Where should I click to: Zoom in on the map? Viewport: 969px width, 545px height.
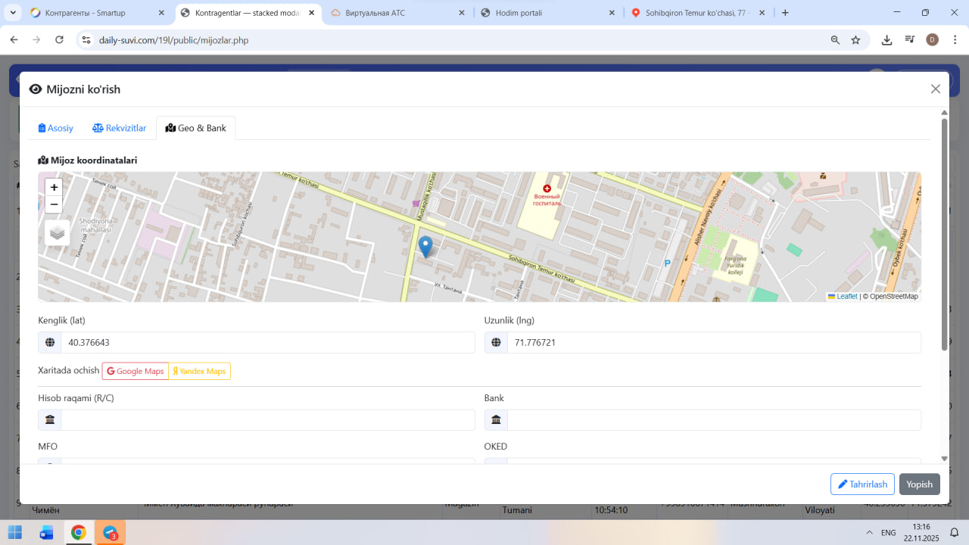(x=54, y=187)
